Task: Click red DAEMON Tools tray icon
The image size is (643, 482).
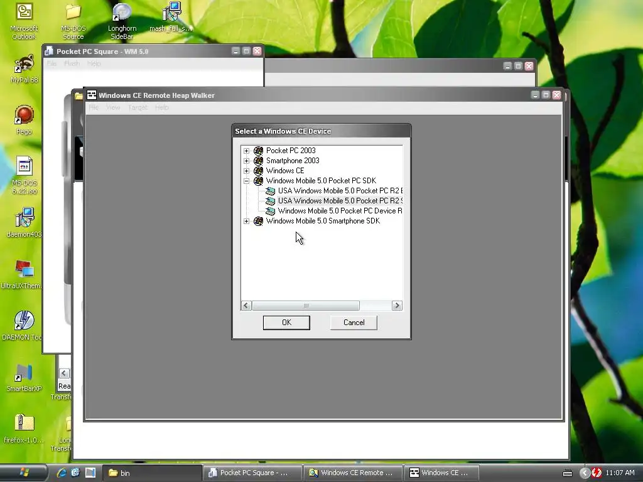Action: click(x=597, y=473)
